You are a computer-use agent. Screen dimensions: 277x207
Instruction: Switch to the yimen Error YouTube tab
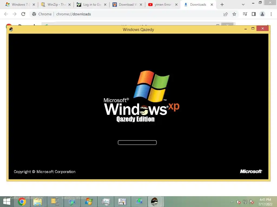(163, 5)
